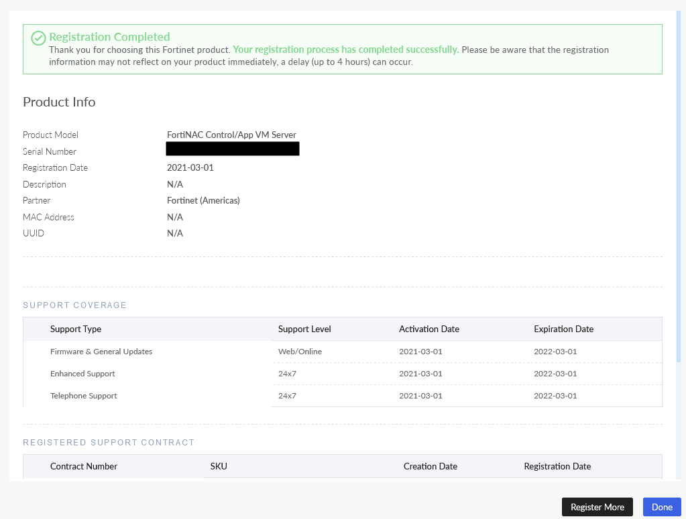Screen dimensions: 686x519
Task: Click the redacted Serial Number field
Action: pyautogui.click(x=232, y=148)
